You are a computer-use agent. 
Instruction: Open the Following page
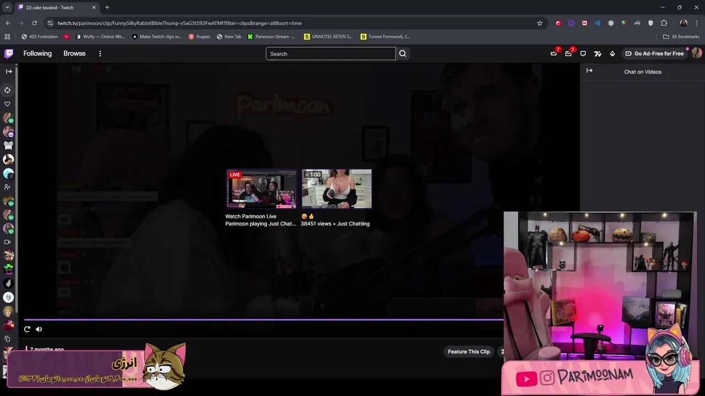(x=37, y=53)
